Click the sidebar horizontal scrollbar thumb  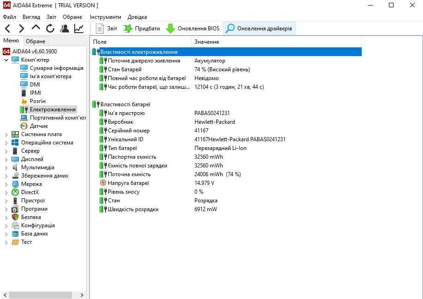click(41, 295)
